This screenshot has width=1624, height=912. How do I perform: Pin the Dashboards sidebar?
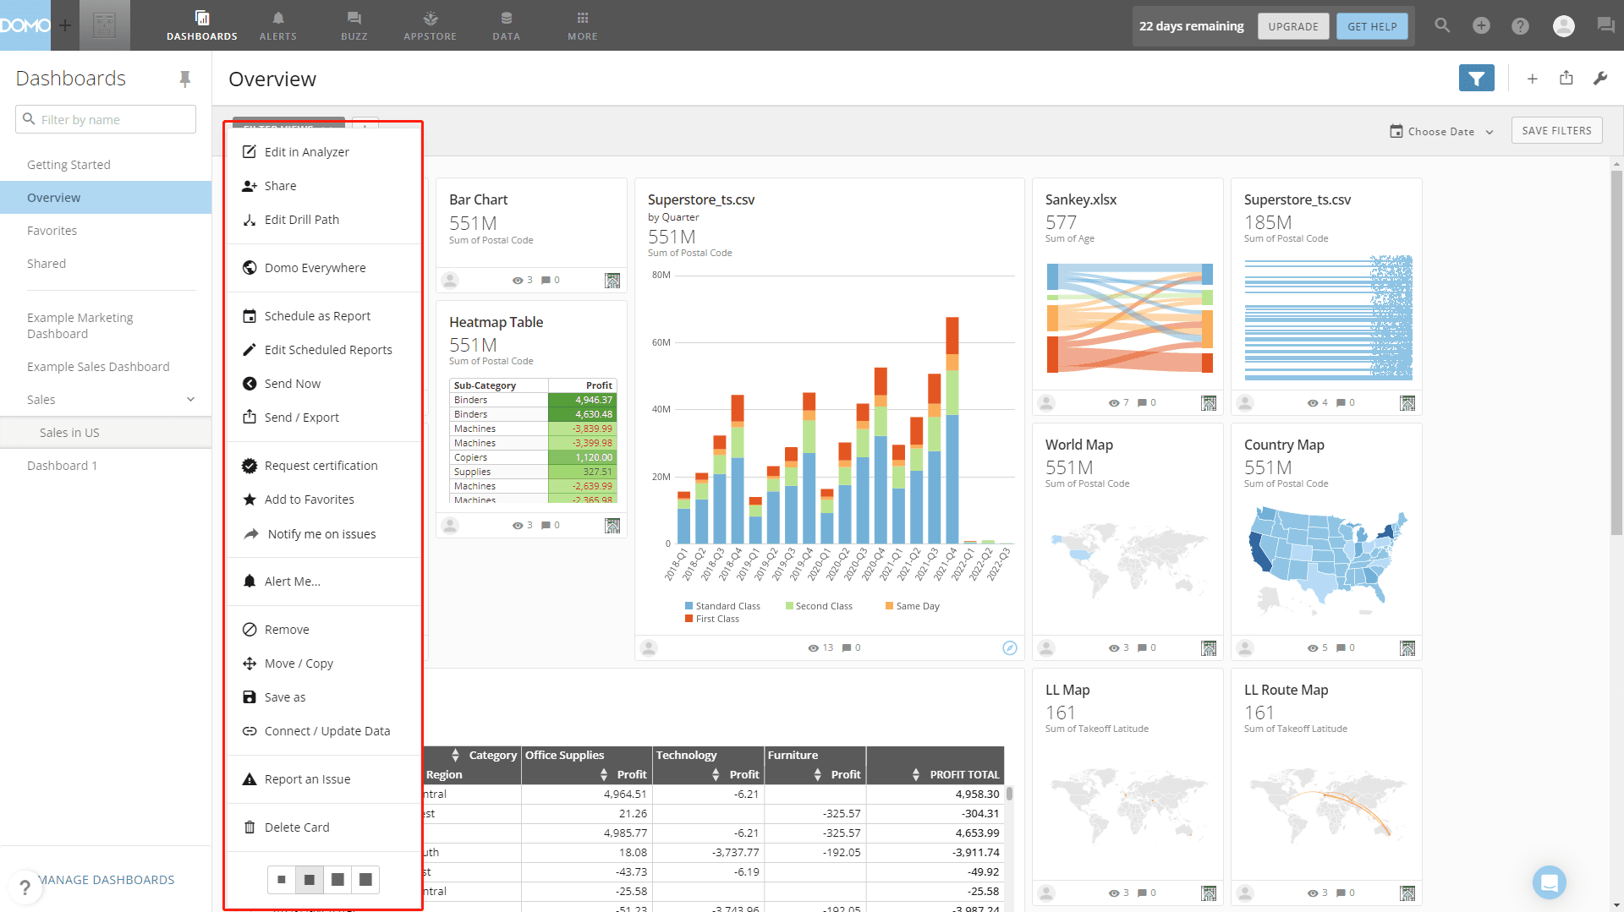[185, 79]
